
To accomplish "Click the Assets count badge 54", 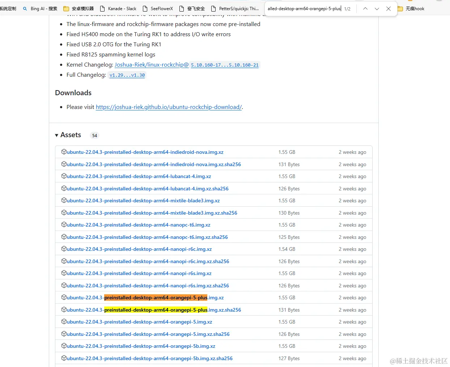I will click(x=94, y=135).
